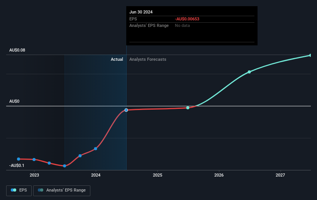317x200 pixels.
Task: Click the 2027 x-axis label
Action: coord(280,175)
